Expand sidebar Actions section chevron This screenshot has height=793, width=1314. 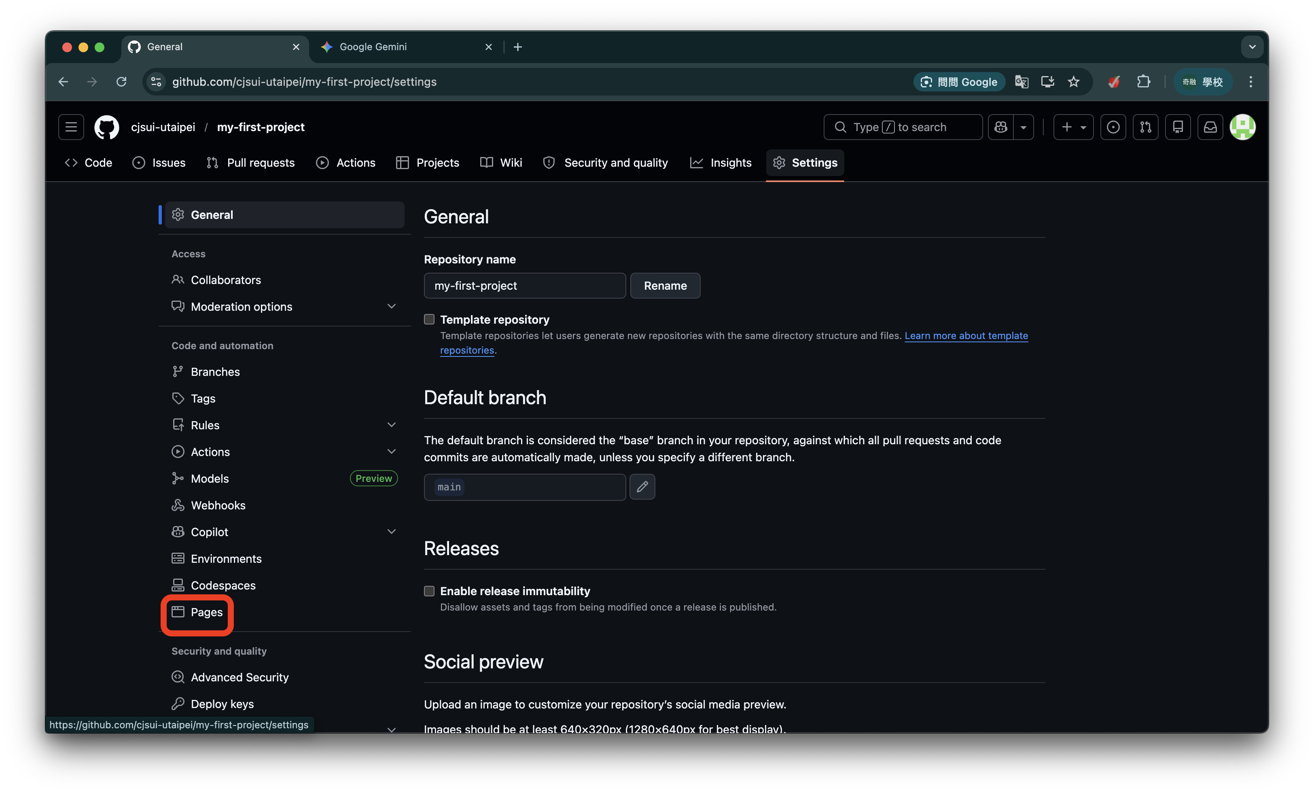coord(392,452)
